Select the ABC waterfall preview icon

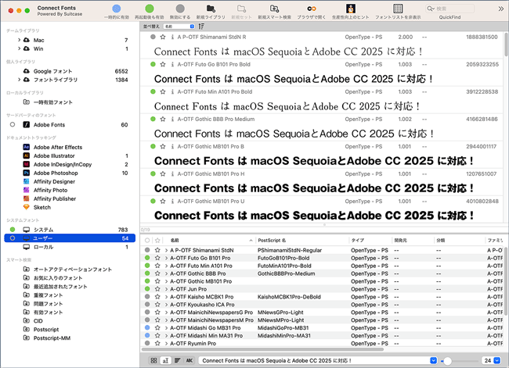[x=190, y=360]
